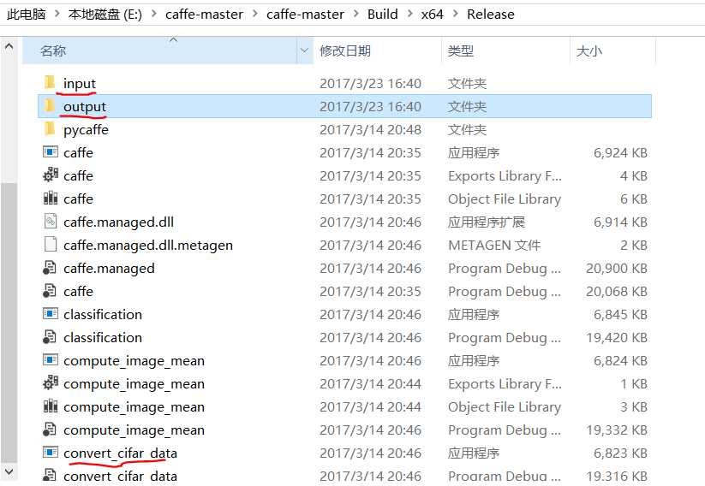
Task: Navigate to x64 in breadcrumb path
Action: click(x=432, y=15)
